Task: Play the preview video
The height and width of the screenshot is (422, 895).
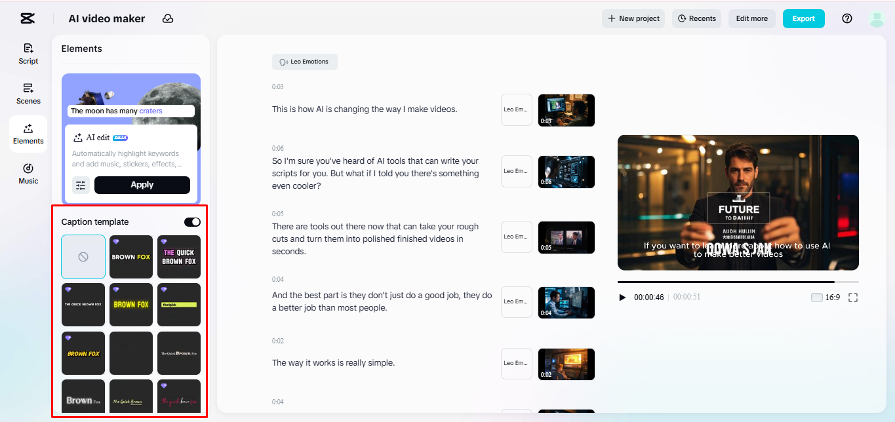Action: point(622,297)
